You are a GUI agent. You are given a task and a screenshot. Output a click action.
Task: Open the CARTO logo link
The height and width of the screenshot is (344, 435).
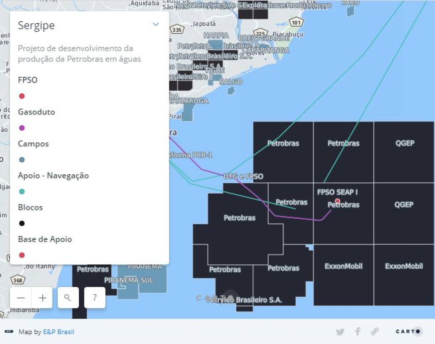click(x=409, y=331)
